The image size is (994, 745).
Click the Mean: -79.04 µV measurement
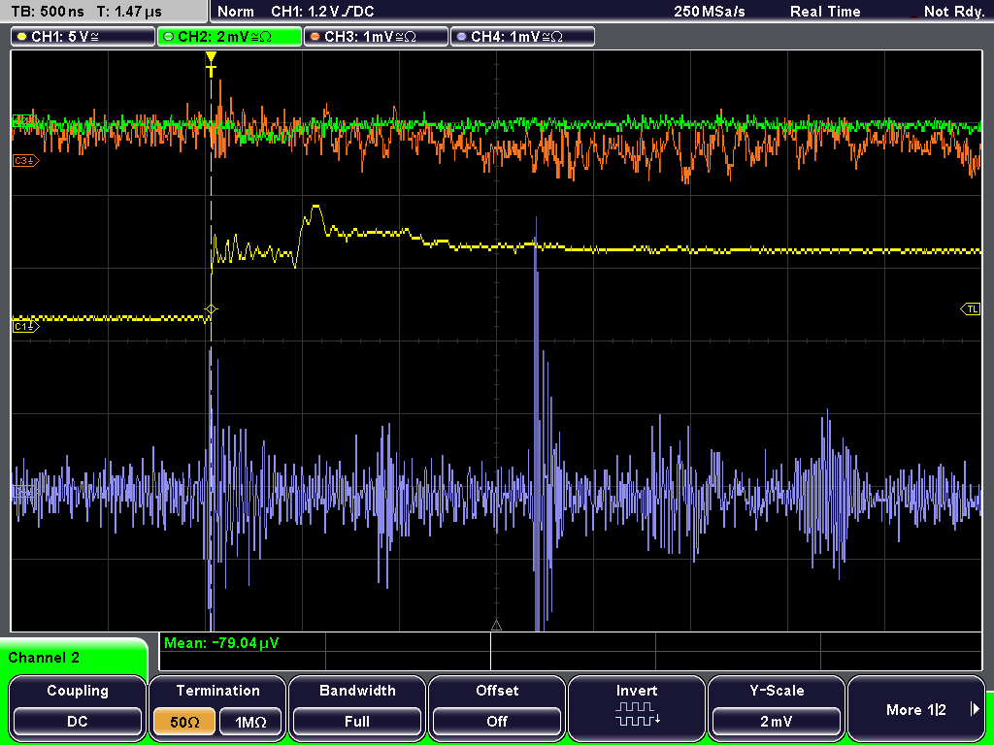click(221, 643)
